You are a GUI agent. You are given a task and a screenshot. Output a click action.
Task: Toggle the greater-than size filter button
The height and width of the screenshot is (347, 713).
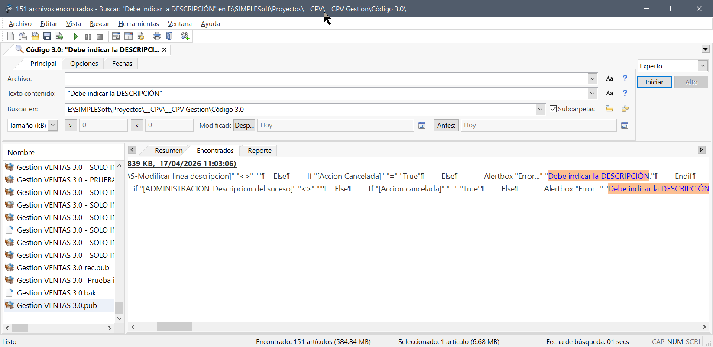tap(71, 125)
